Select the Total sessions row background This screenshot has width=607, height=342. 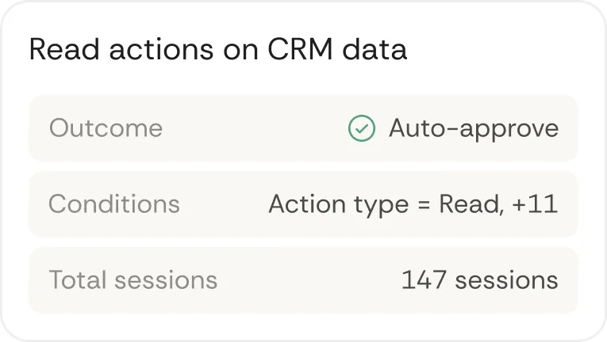[x=303, y=279]
